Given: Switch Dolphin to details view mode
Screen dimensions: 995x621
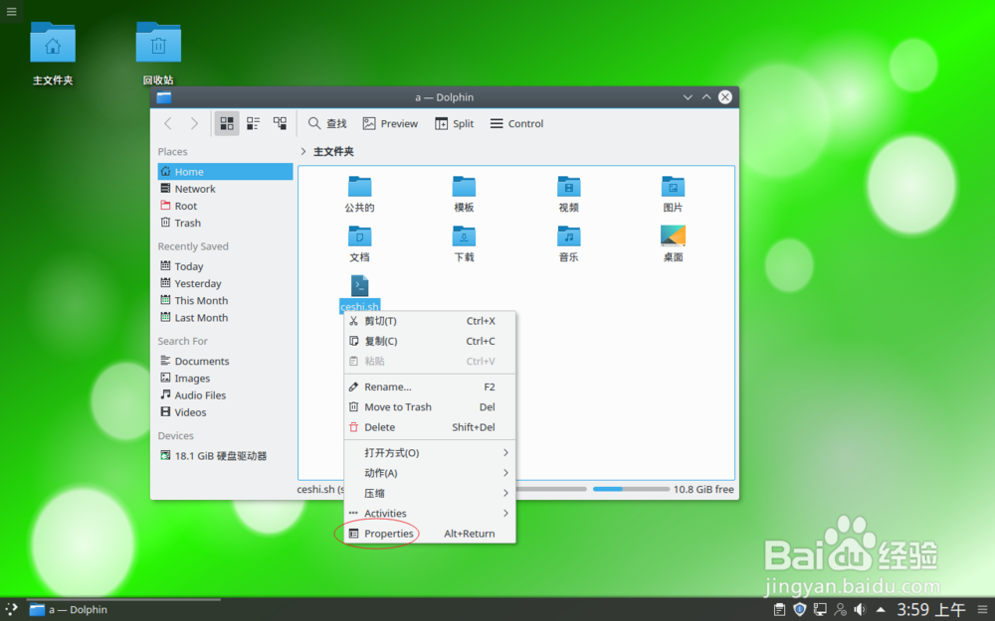Looking at the screenshot, I should point(279,123).
